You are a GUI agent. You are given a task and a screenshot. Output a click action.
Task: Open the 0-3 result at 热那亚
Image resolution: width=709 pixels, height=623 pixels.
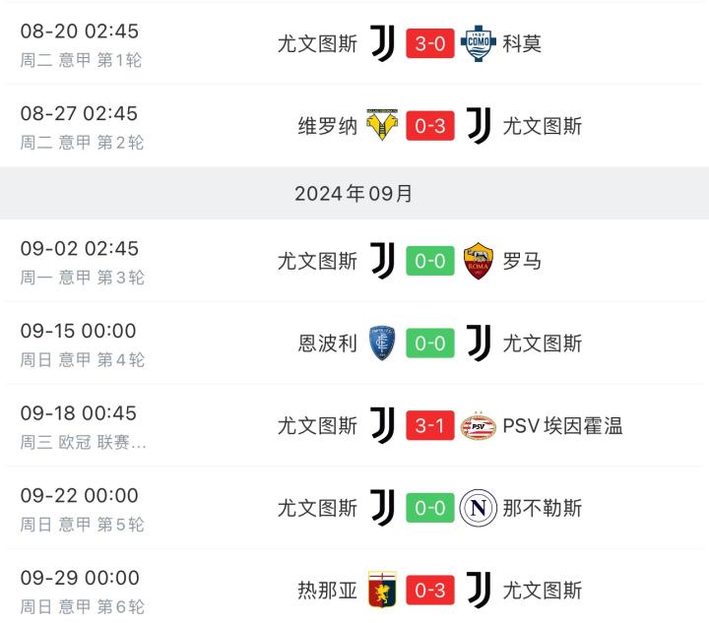430,591
